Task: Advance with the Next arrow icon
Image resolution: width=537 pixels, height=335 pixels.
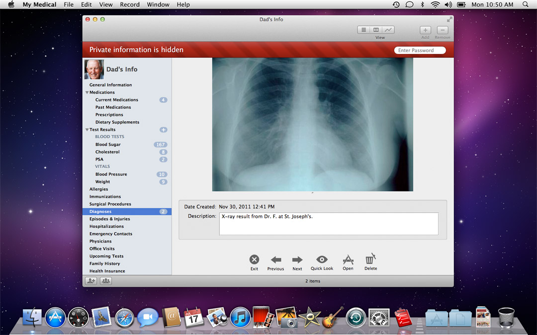Action: [x=297, y=260]
